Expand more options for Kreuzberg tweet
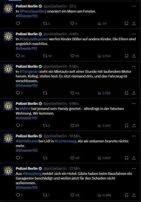The width and height of the screenshot is (141, 202). [x=134, y=168]
